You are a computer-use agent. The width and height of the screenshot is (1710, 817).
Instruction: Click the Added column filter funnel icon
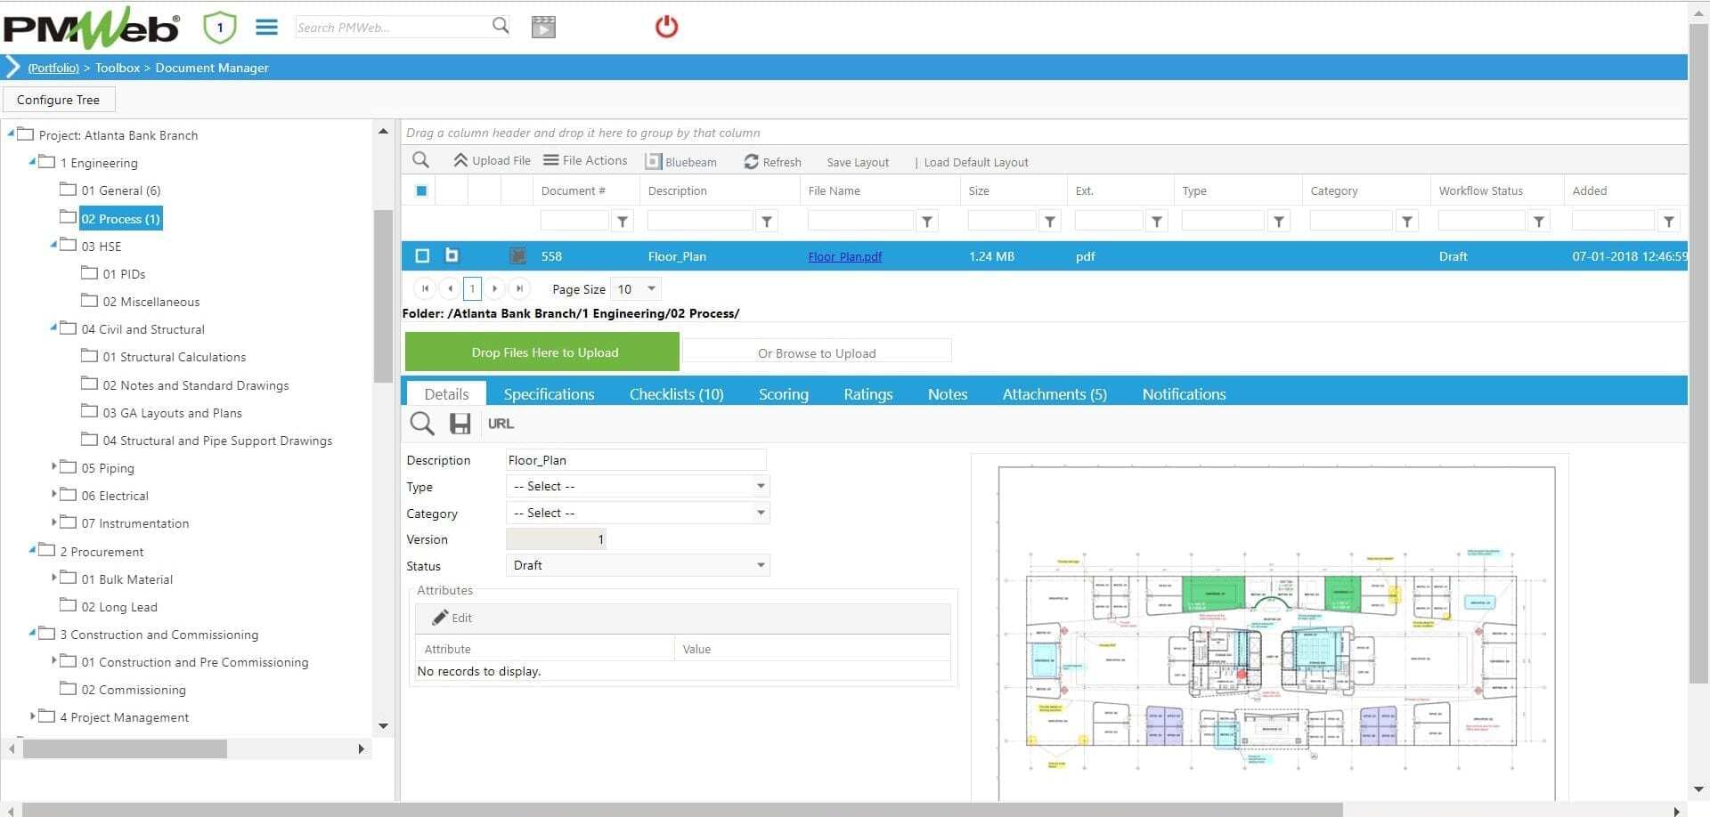pos(1668,221)
